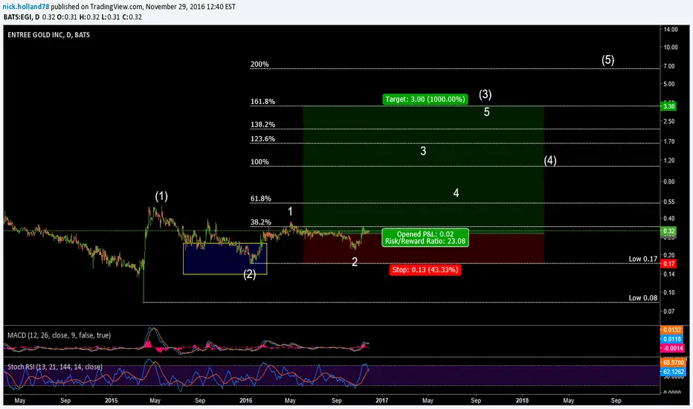Click the 2017 label on time axis
The width and height of the screenshot is (693, 409).
381,401
